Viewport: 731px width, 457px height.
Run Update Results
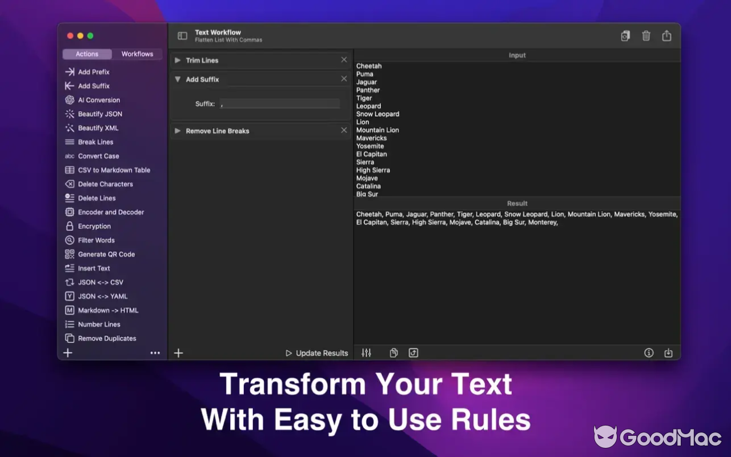[316, 352]
